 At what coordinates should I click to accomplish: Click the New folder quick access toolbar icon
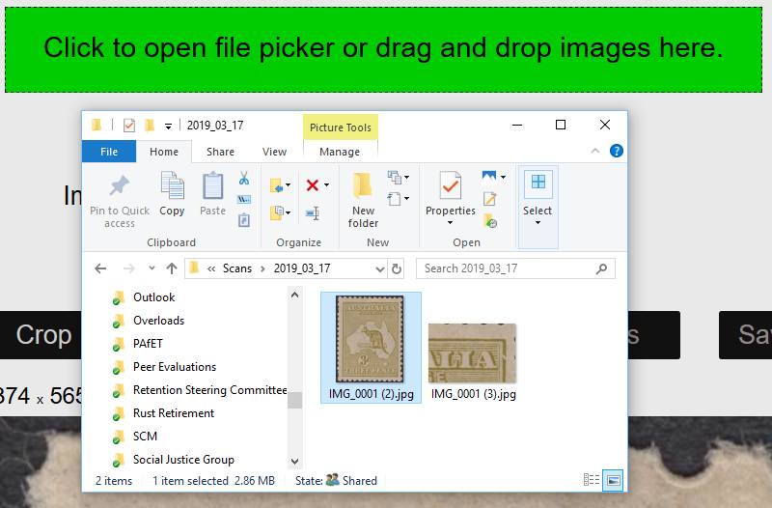[x=150, y=126]
